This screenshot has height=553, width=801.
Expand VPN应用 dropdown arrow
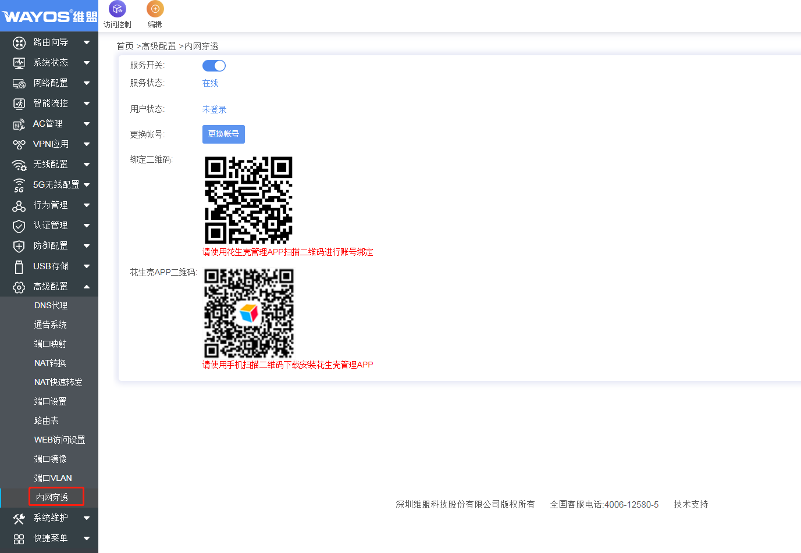(x=87, y=144)
